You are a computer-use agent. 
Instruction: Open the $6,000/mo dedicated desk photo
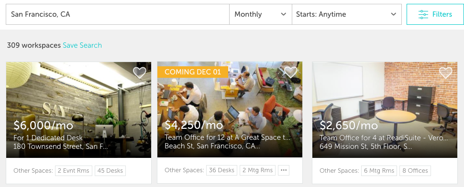[79, 110]
